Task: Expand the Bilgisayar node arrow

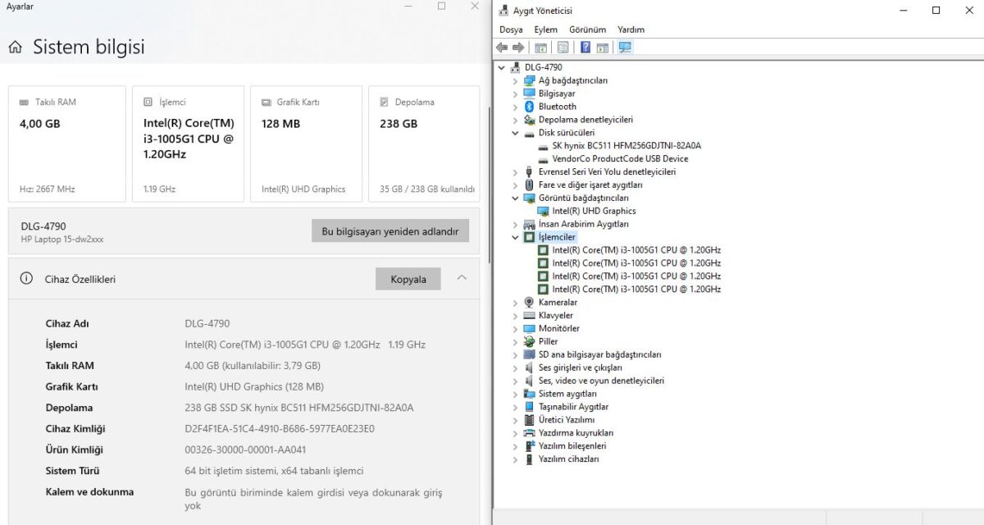Action: point(515,94)
